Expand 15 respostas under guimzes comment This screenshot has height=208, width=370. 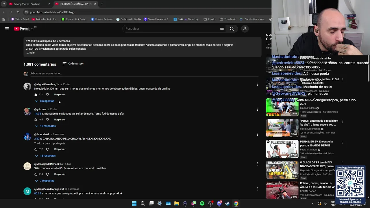click(x=45, y=126)
